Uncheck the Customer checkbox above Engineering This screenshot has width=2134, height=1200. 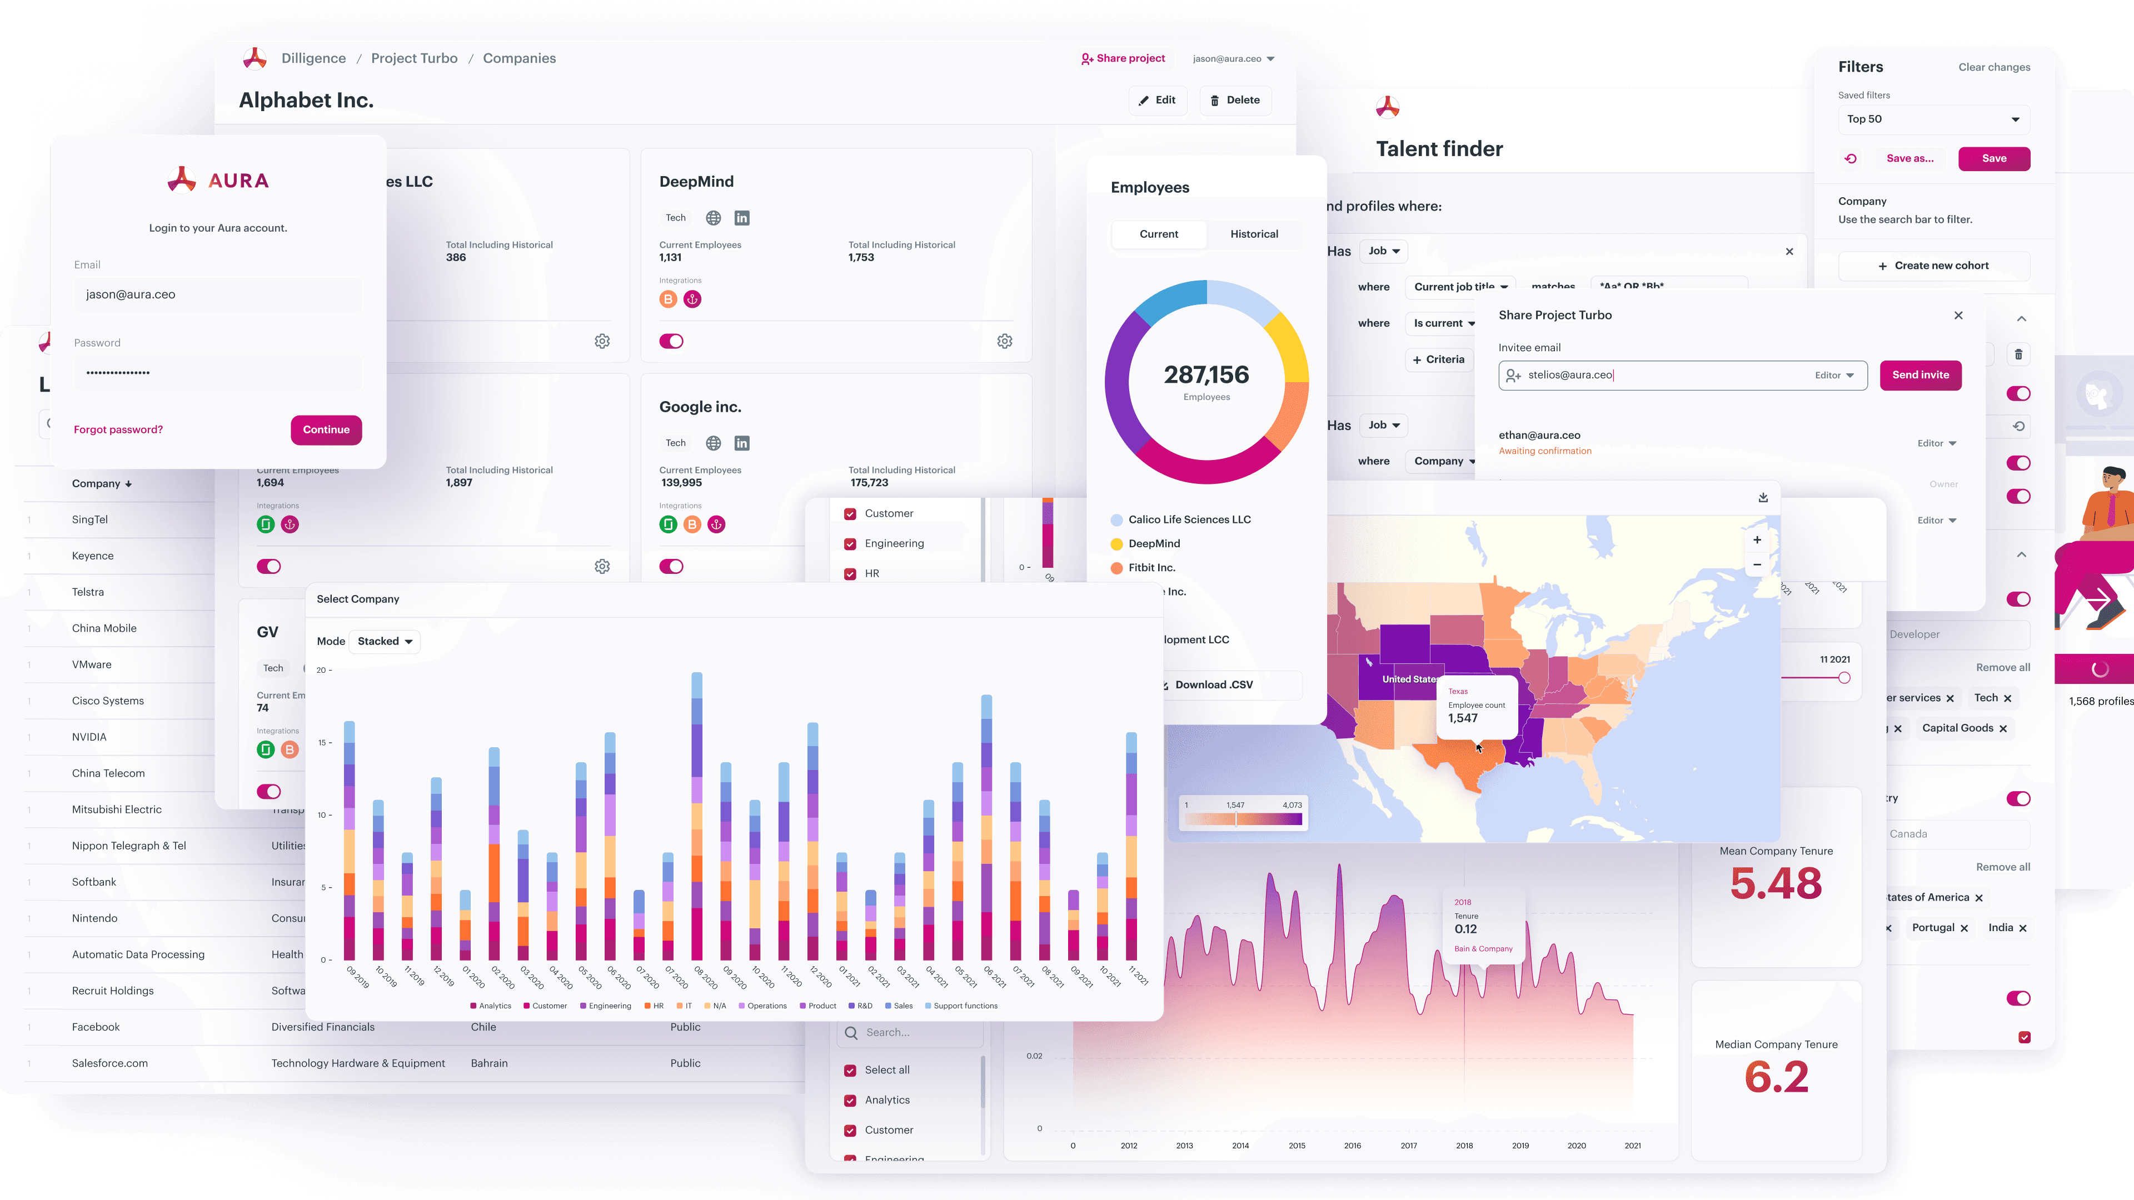850,514
